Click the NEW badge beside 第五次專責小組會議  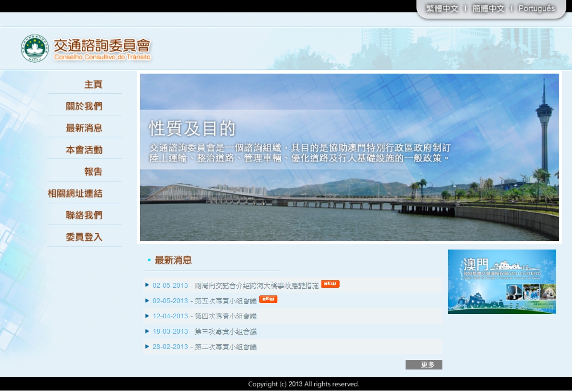coord(268,299)
